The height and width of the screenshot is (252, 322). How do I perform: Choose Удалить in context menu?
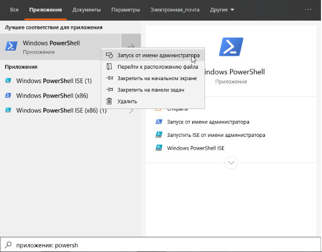[153, 101]
